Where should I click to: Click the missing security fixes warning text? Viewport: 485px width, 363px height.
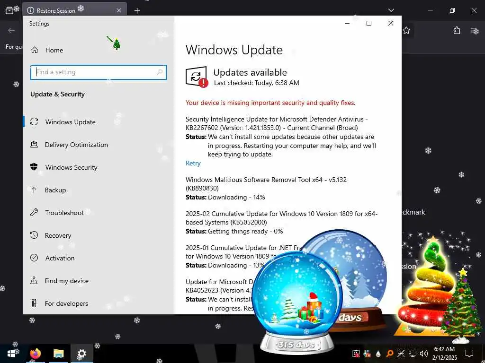(270, 103)
